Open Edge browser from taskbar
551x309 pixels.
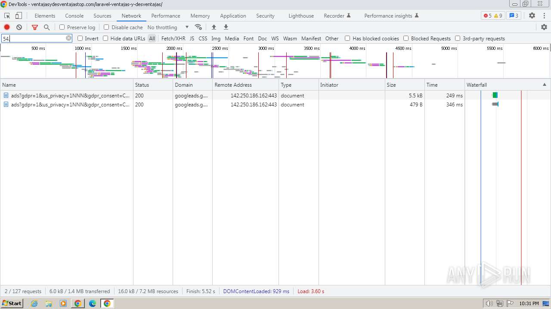click(93, 303)
